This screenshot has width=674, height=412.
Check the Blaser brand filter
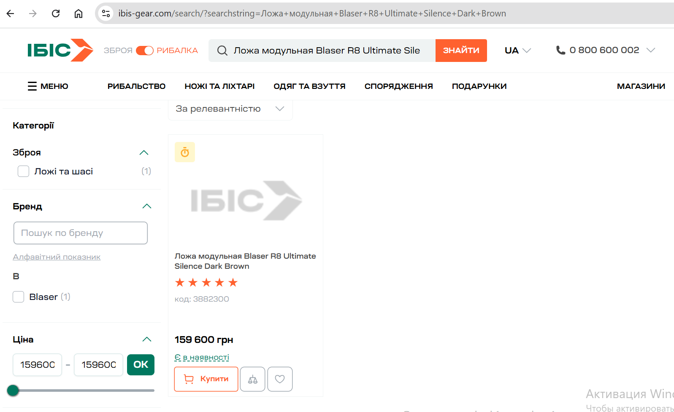pyautogui.click(x=18, y=297)
